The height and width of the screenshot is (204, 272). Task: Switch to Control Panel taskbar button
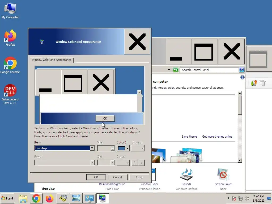pyautogui.click(x=89, y=198)
